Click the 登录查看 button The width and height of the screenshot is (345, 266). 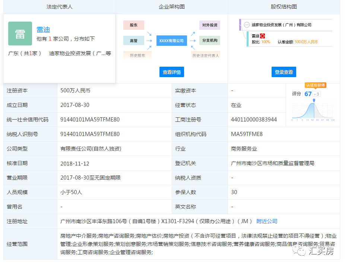pyautogui.click(x=284, y=72)
